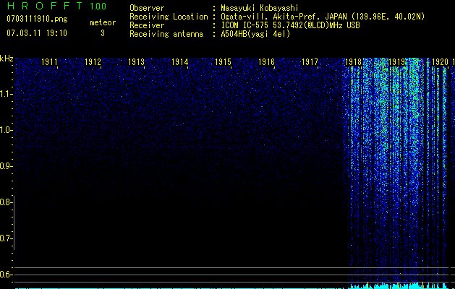Click the 1918 time marker
This screenshot has height=289, width=455.
(353, 62)
